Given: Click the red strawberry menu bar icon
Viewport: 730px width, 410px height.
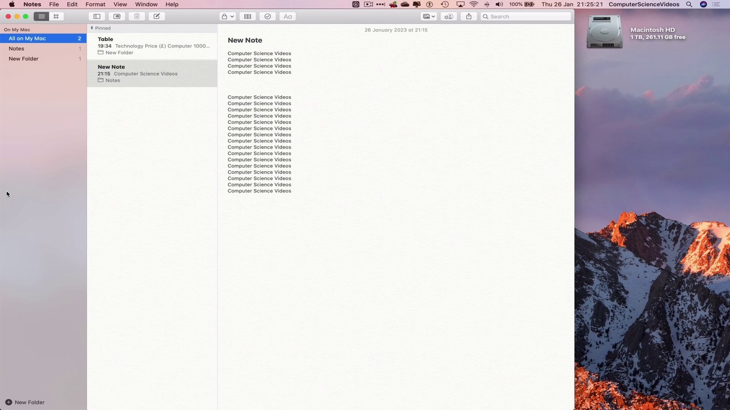Looking at the screenshot, I should point(393,4).
